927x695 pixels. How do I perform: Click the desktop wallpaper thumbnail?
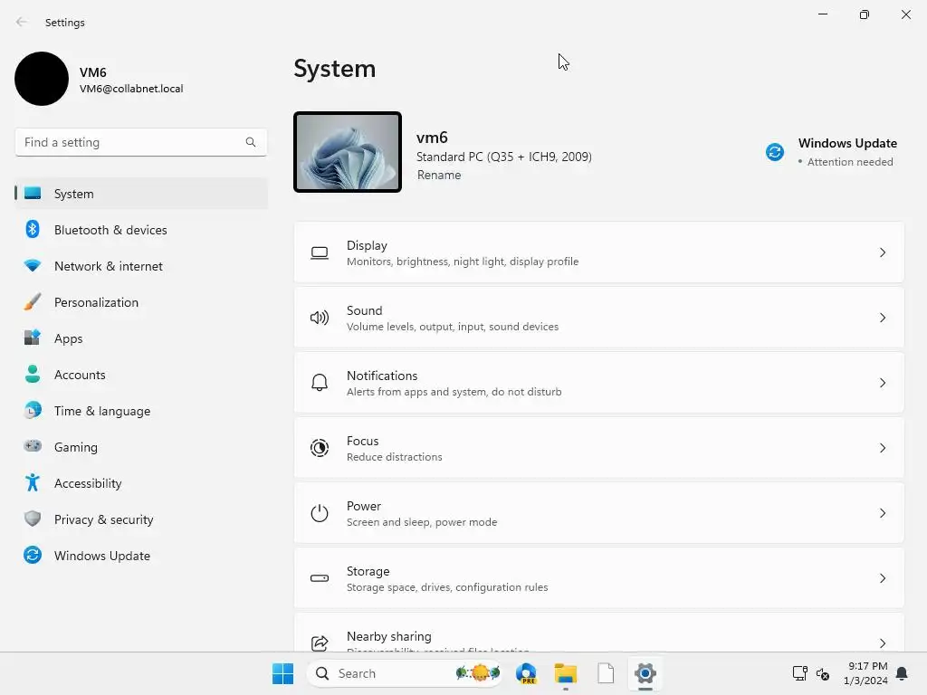pos(348,152)
